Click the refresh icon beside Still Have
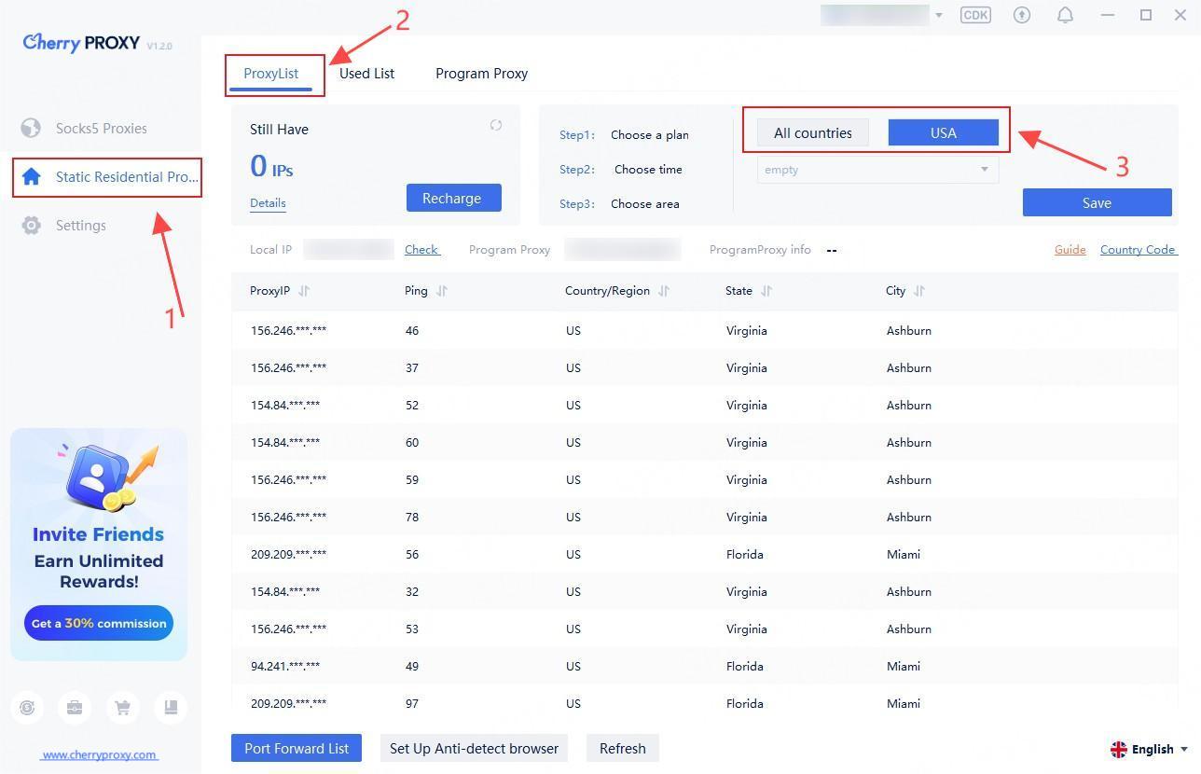Screen dimensions: 1201x774 (496, 125)
